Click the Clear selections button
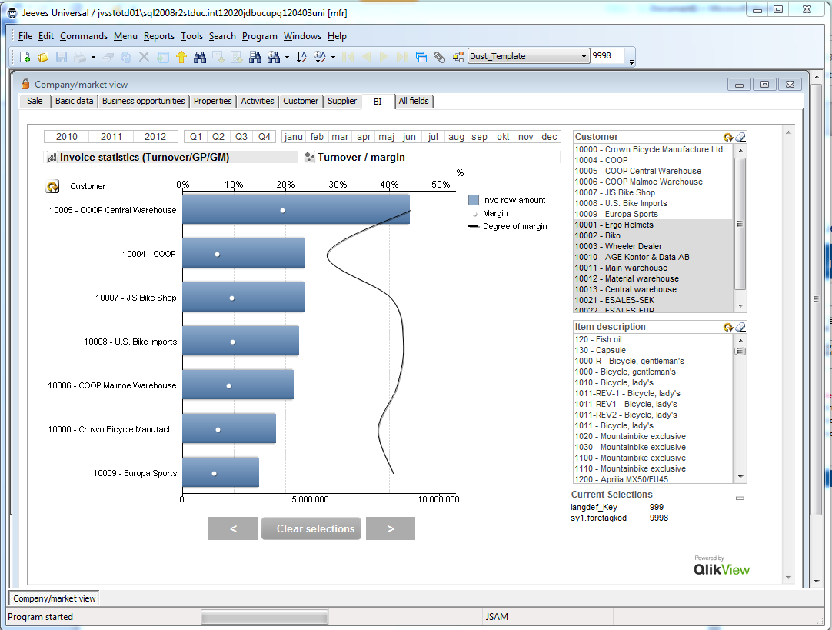Viewport: 832px width, 630px height. pyautogui.click(x=311, y=528)
